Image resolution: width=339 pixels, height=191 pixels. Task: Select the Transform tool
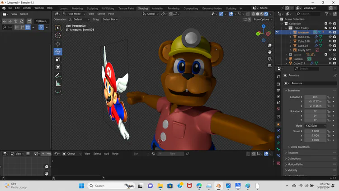pos(58,67)
